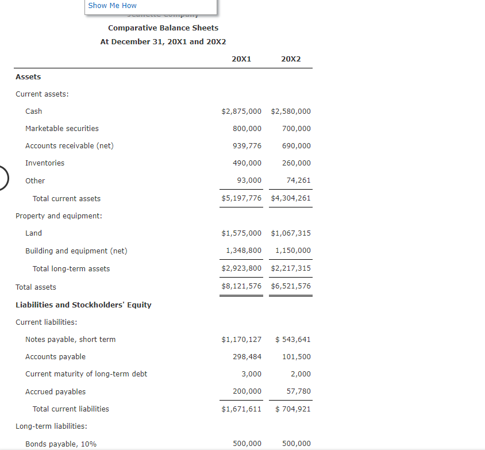Click the At December 31 date line

[163, 42]
